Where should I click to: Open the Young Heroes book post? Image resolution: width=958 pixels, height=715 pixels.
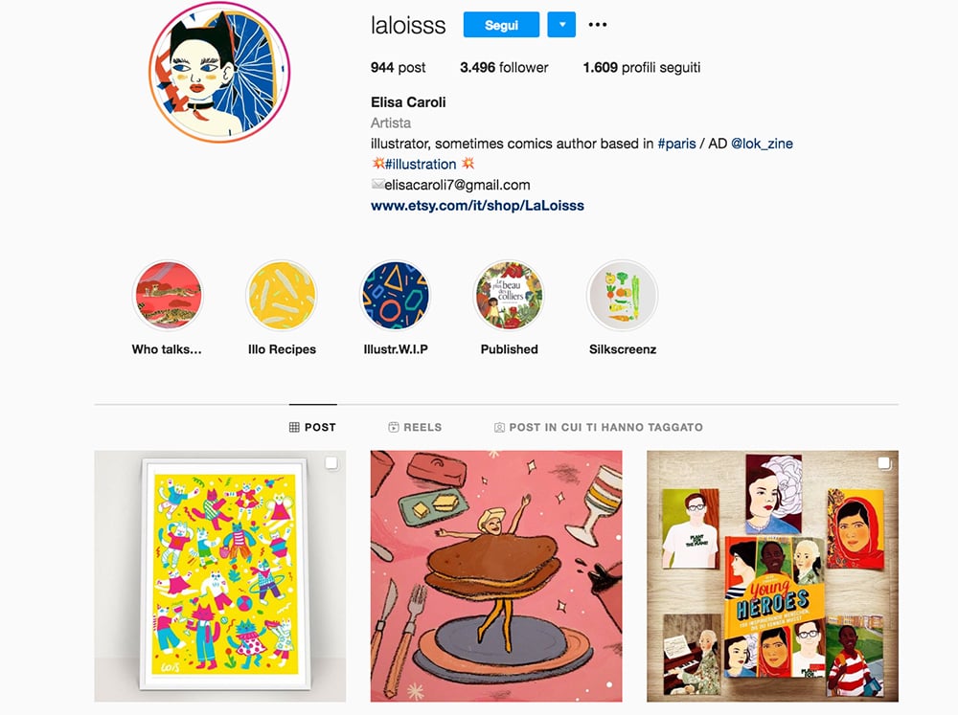[x=772, y=576]
